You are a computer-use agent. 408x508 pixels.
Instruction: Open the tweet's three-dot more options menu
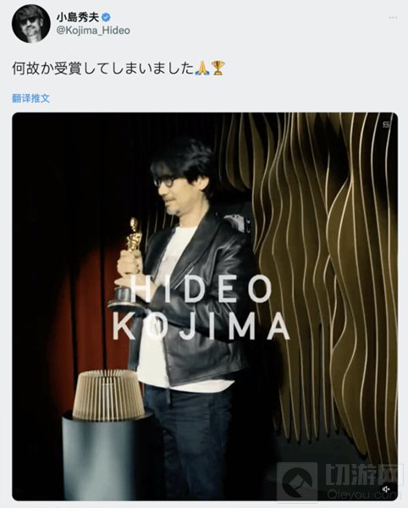click(393, 18)
